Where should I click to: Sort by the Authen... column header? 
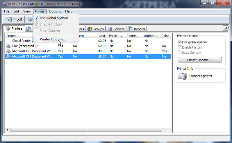tap(151, 36)
